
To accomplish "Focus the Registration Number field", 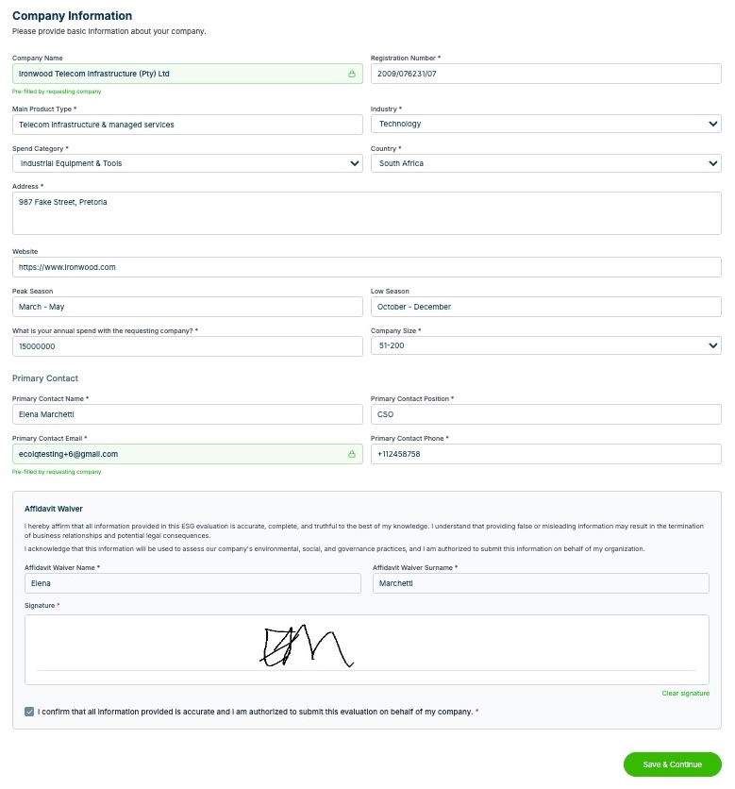I will coord(546,74).
